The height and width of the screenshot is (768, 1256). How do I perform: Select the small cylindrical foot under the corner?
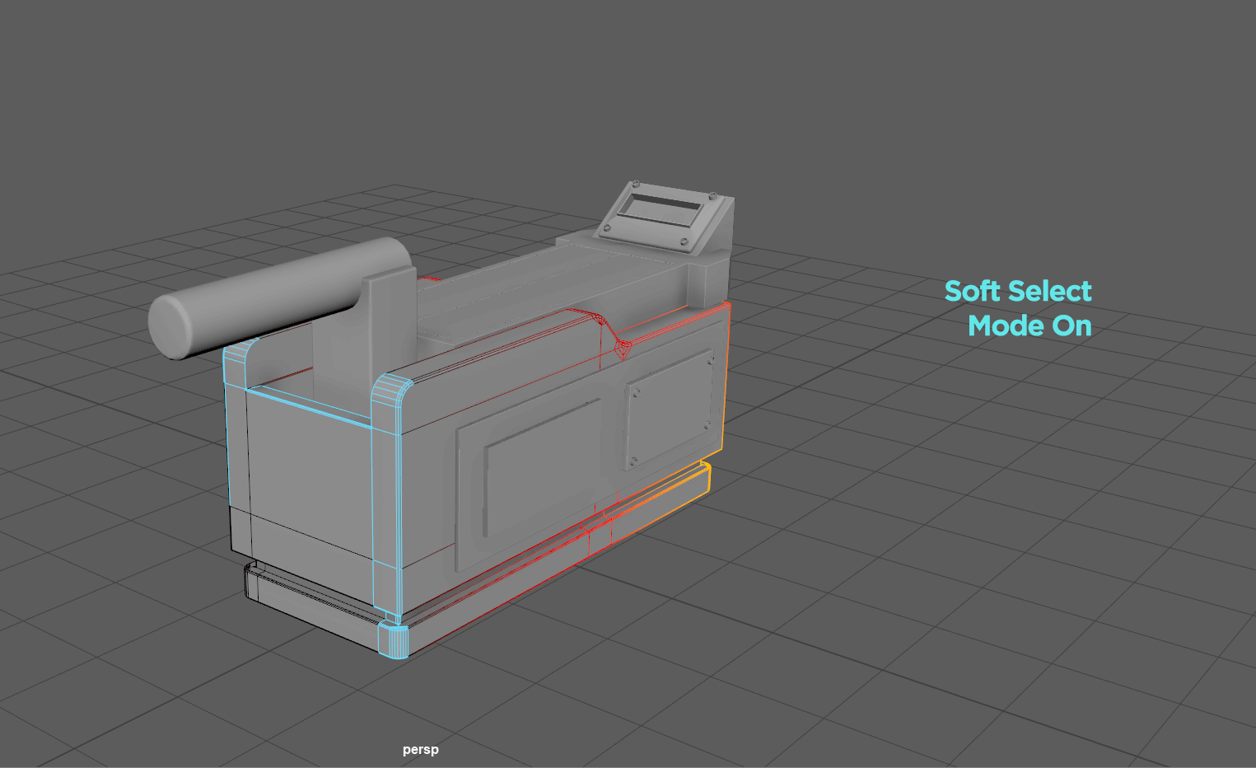(394, 639)
